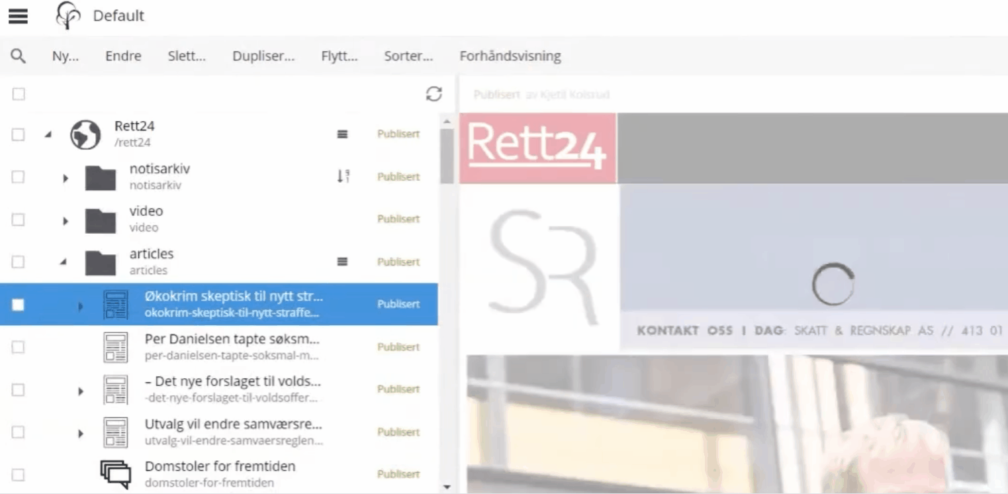The height and width of the screenshot is (494, 1008).
Task: Click the menu icon beside the Rett24 site
Action: 342,134
